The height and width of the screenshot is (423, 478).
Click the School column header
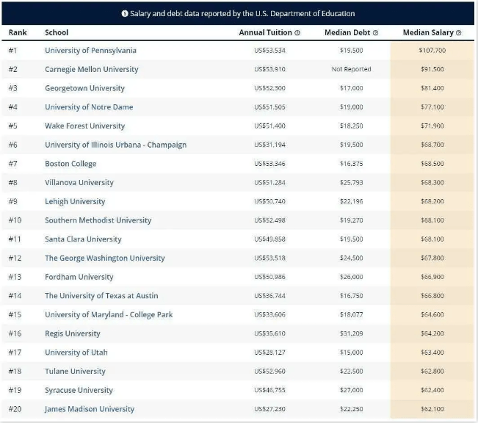[57, 32]
